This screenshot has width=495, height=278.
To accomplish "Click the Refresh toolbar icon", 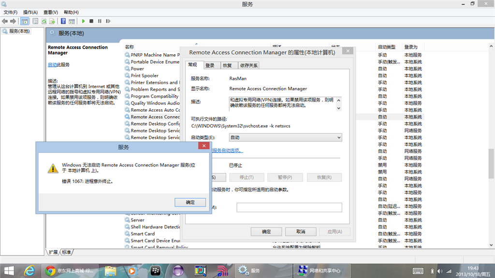I will (x=44, y=21).
